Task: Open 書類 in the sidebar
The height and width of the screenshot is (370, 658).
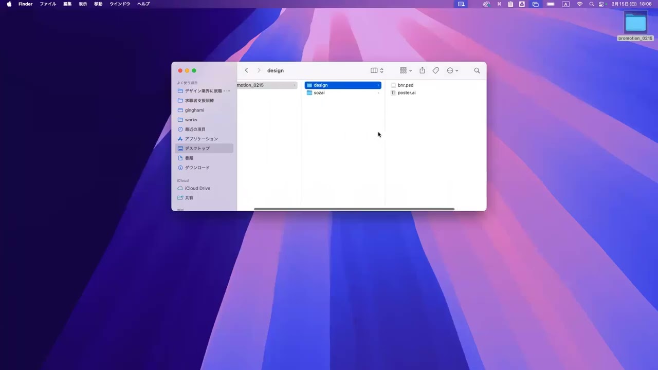Action: 204,158
